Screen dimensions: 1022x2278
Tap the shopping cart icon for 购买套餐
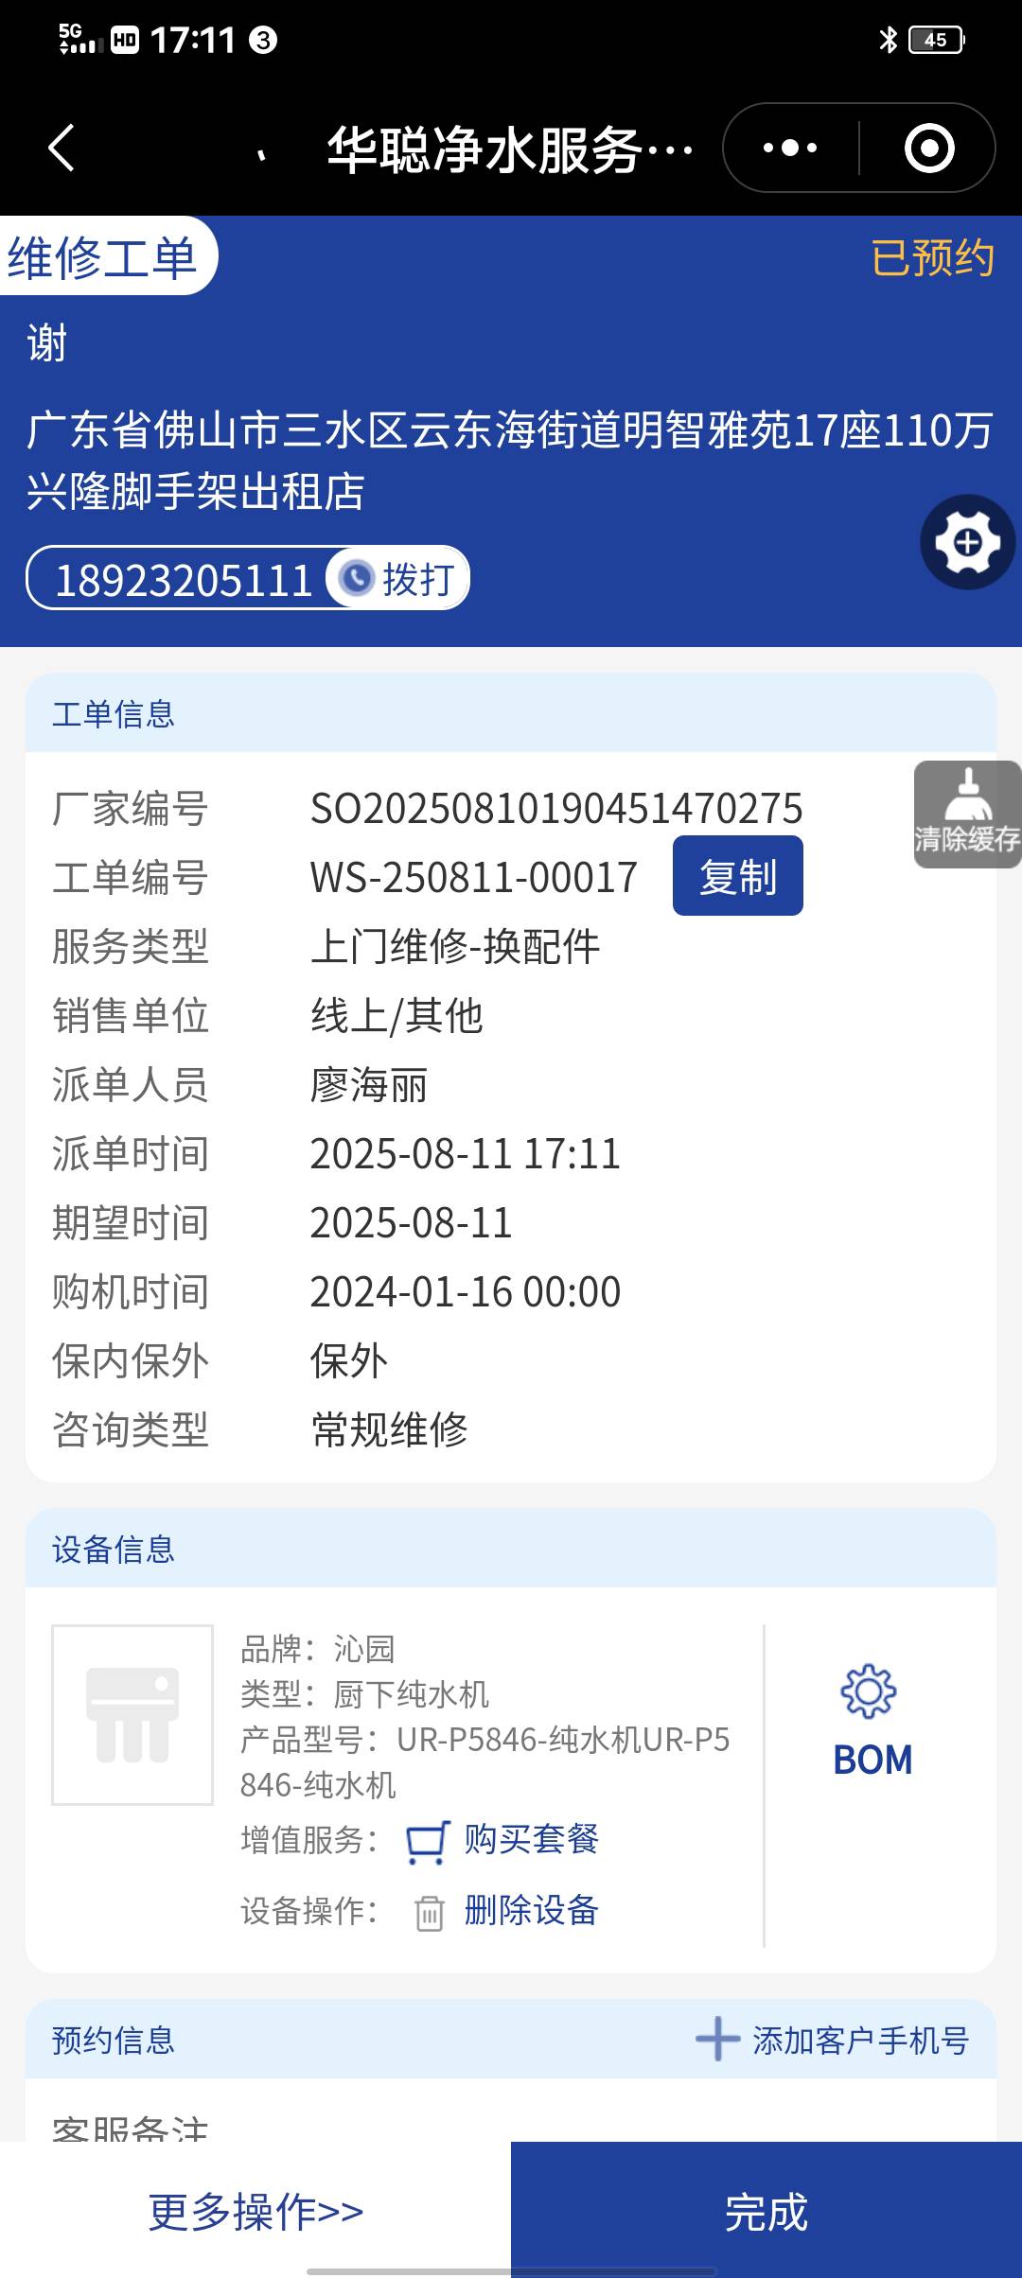pos(428,1842)
